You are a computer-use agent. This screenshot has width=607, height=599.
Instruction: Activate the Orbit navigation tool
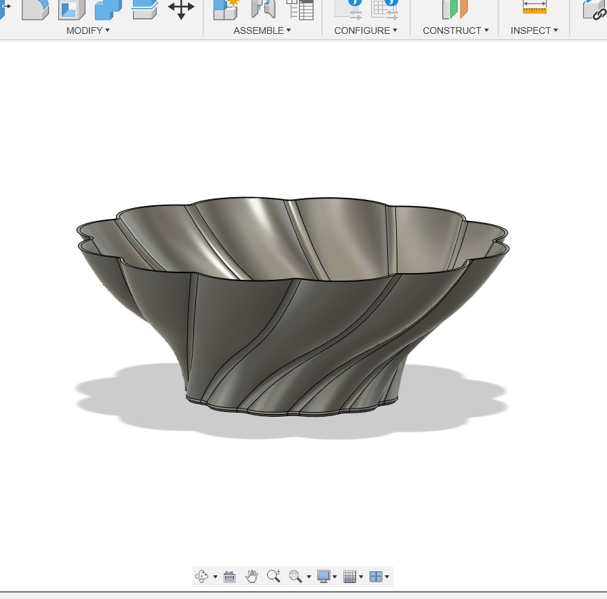click(x=201, y=576)
